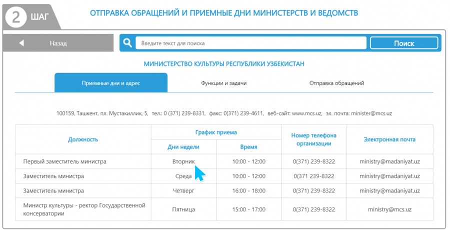
Task: Open the Приемные дни и адрес tab
Action: tap(111, 83)
